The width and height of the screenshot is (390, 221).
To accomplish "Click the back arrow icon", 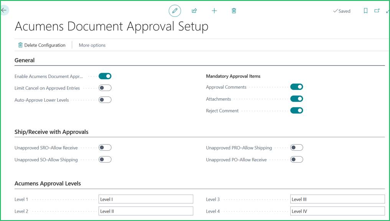I will [4, 10].
